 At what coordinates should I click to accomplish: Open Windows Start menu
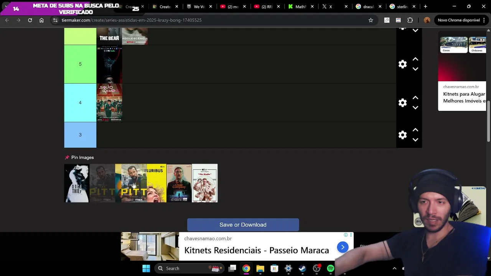(146, 268)
